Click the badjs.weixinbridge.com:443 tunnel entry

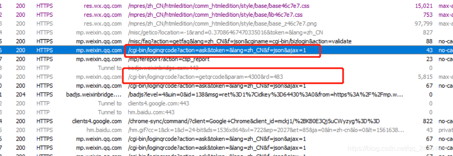[x=163, y=68]
